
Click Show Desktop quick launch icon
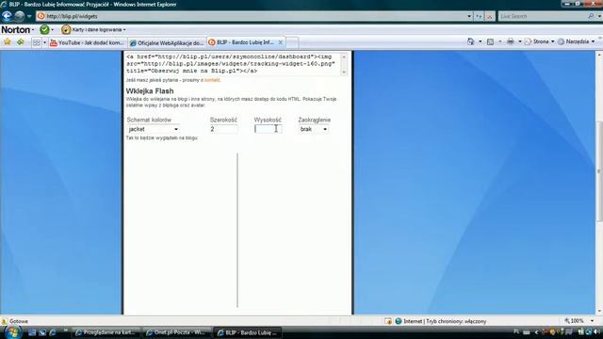(32, 332)
